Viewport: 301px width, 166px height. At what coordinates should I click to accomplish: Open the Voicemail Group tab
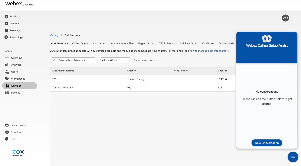228,43
